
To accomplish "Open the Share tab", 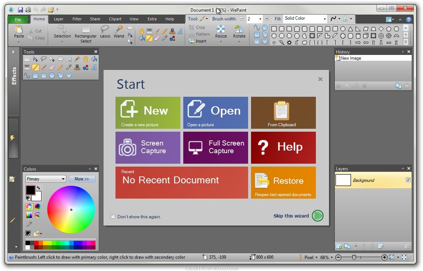I will pos(95,19).
